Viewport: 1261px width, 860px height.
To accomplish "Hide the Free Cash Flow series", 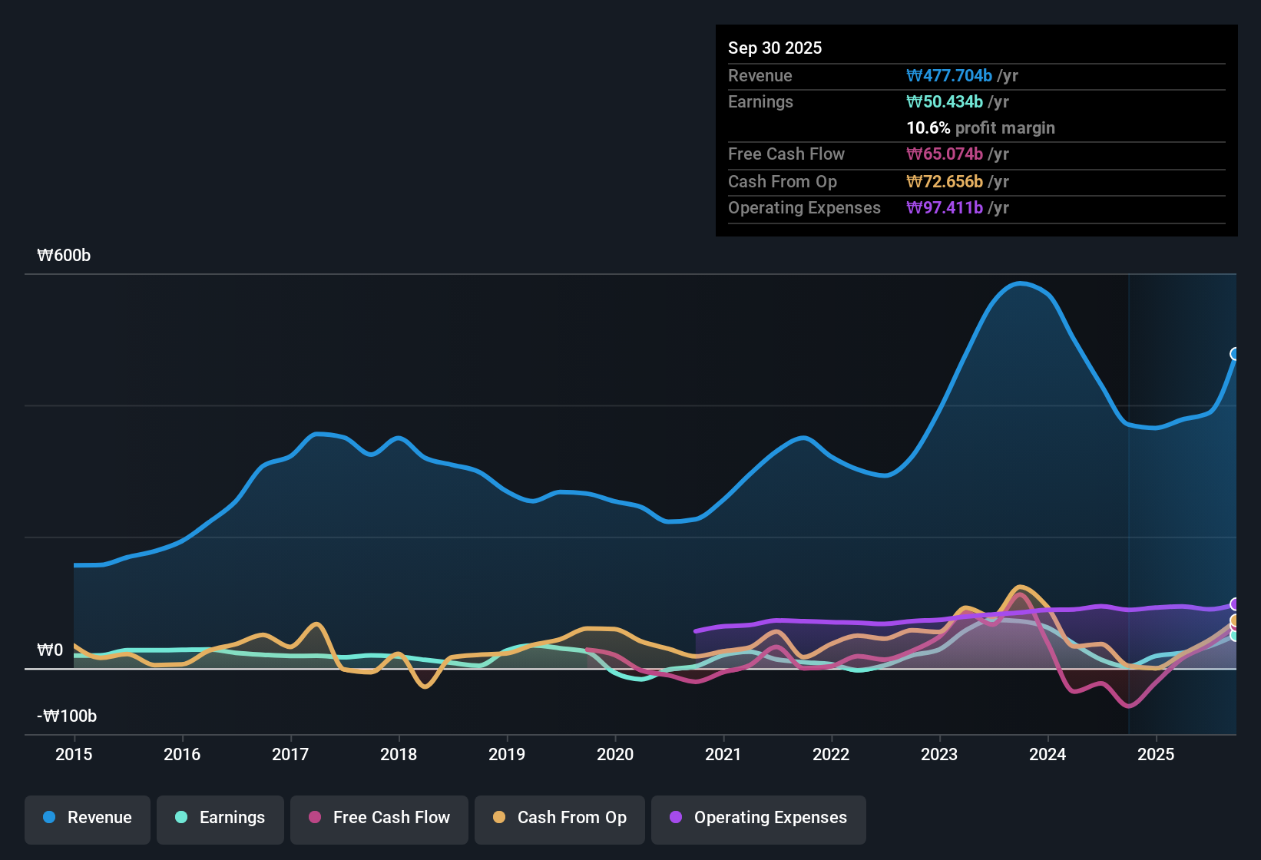I will click(x=379, y=818).
